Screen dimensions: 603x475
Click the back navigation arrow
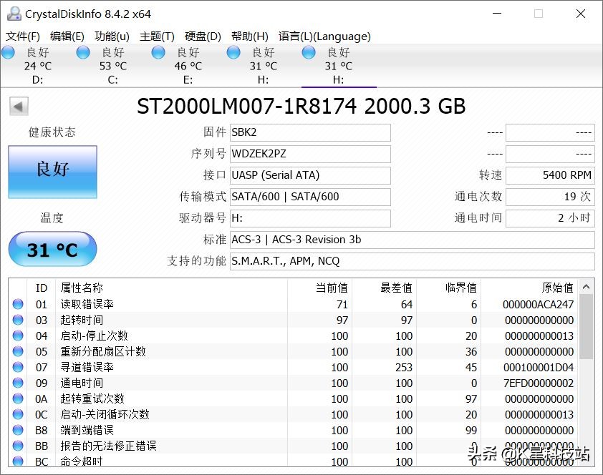tap(17, 106)
